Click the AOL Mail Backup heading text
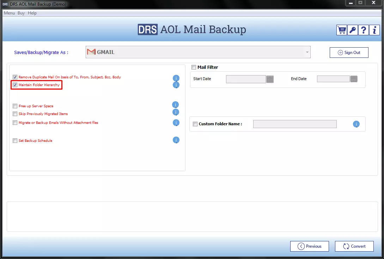This screenshot has width=384, height=259. tap(203, 30)
